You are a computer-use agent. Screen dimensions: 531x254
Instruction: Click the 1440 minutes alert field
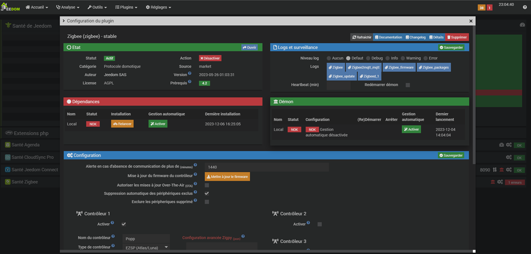coord(267,167)
